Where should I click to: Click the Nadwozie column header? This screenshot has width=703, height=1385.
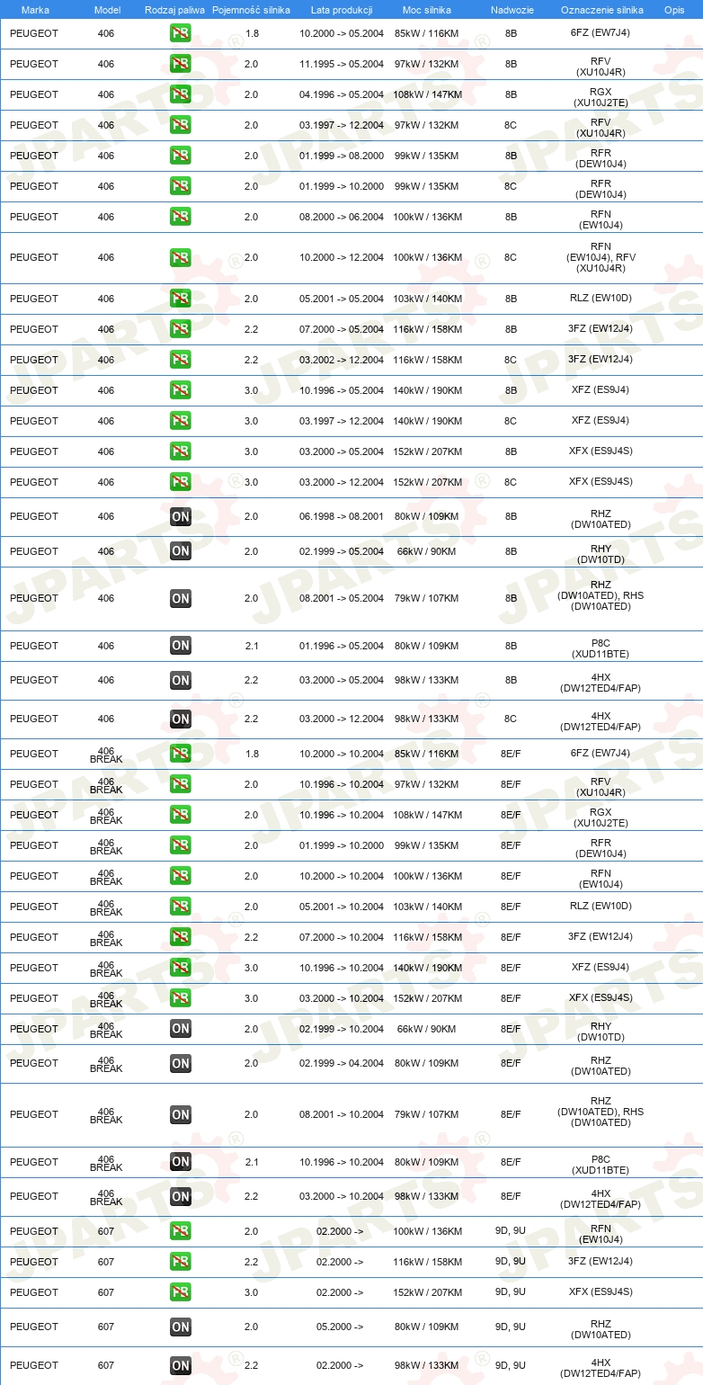click(x=511, y=9)
